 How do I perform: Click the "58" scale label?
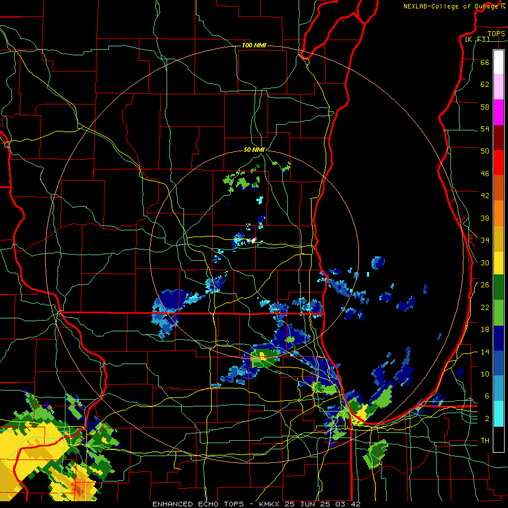[x=485, y=107]
